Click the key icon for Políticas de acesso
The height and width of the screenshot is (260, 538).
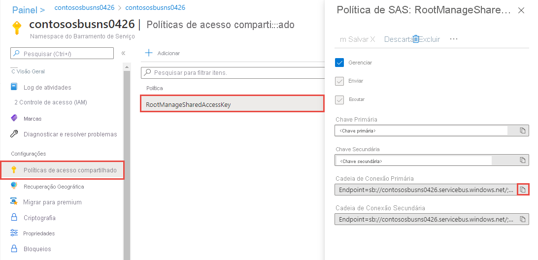click(14, 170)
